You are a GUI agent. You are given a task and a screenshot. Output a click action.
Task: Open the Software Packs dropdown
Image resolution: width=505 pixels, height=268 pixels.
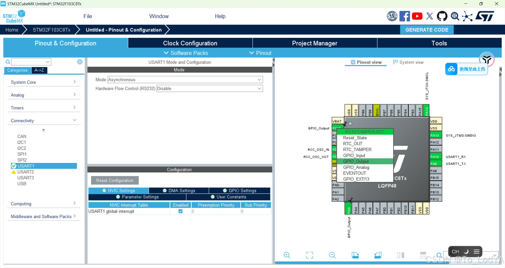[x=186, y=53]
